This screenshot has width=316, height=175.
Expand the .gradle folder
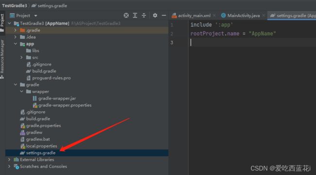click(16, 30)
